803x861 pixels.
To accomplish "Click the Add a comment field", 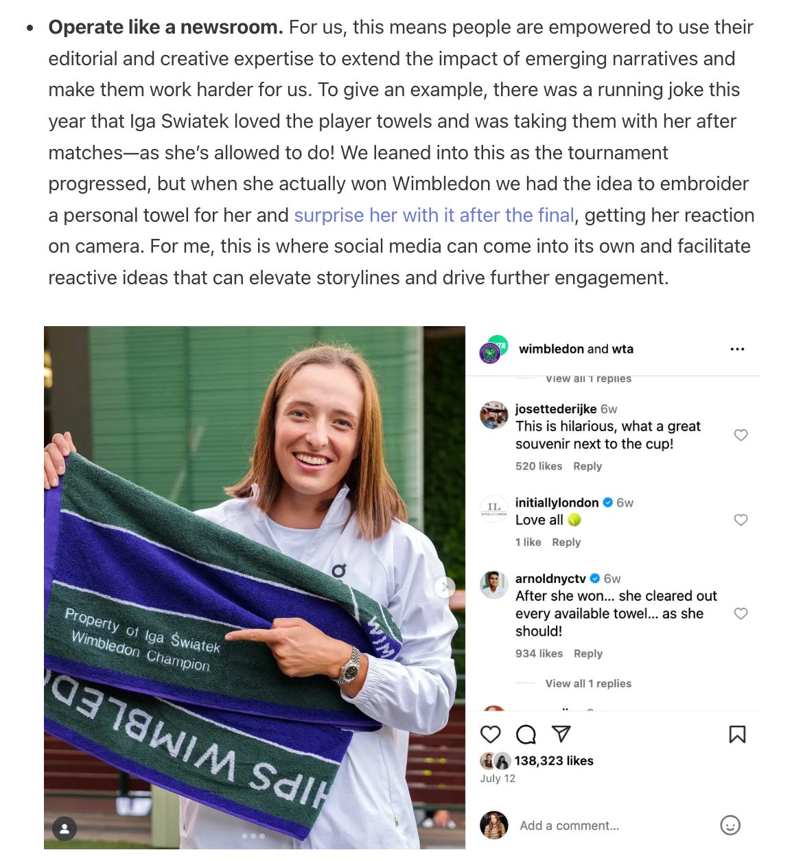I will pos(570,825).
